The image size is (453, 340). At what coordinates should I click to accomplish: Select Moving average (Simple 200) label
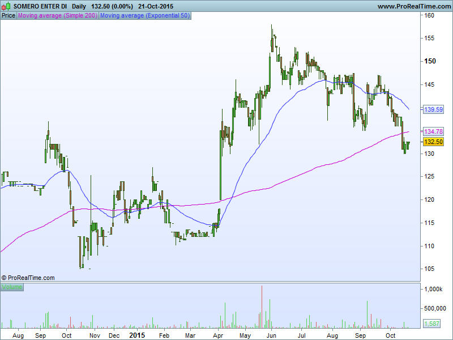(x=58, y=15)
